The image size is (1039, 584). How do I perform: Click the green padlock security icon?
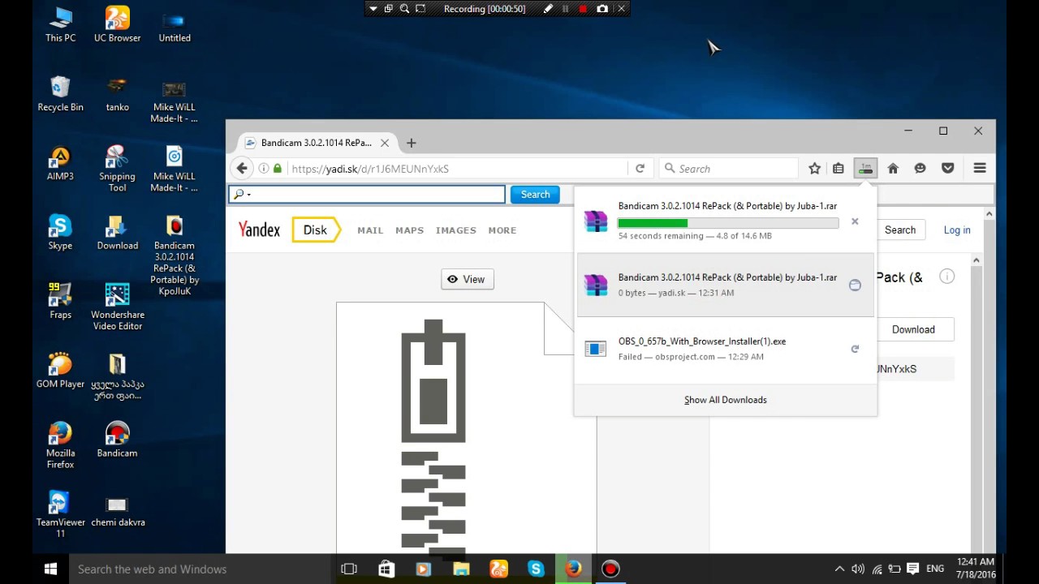tap(278, 168)
